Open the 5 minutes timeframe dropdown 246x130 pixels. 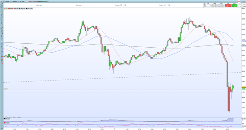pos(15,1)
